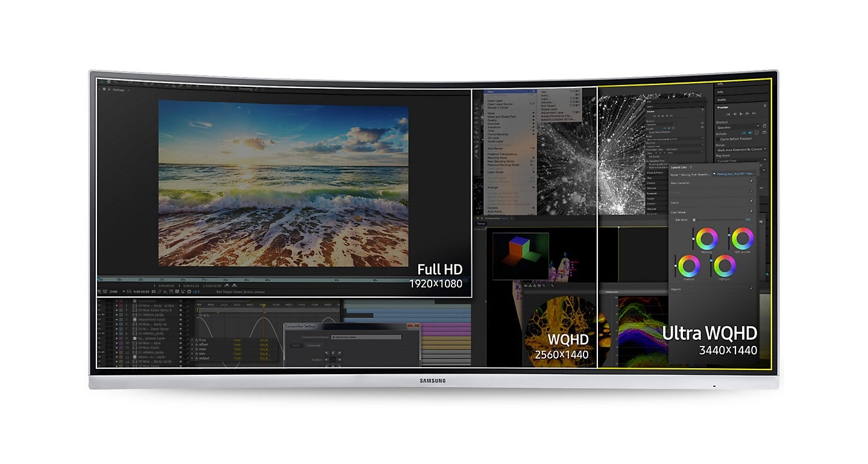Viewport: 868px width, 464px height.
Task: Enable Cache Before Playback checkbox
Action: pos(718,139)
